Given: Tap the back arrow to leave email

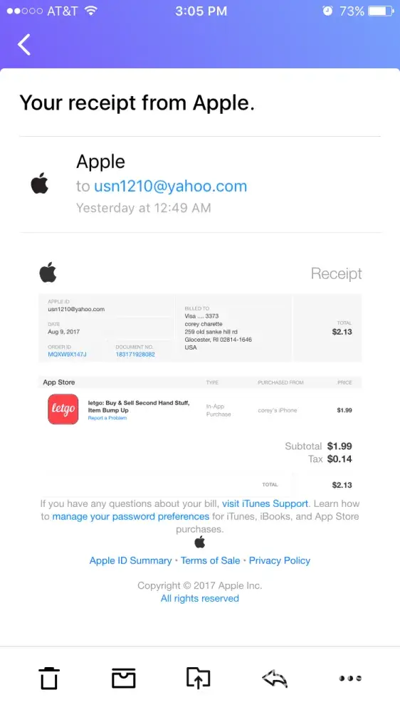Looking at the screenshot, I should [24, 44].
